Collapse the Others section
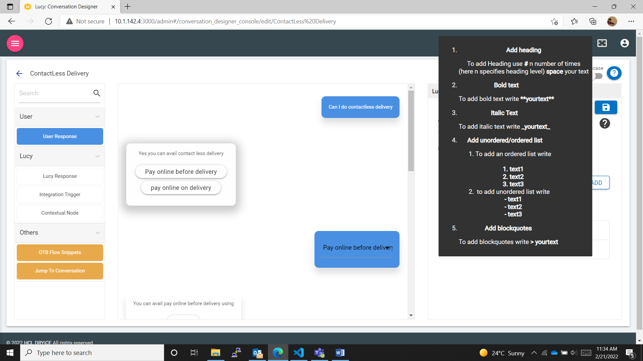The image size is (643, 361). pyautogui.click(x=97, y=233)
